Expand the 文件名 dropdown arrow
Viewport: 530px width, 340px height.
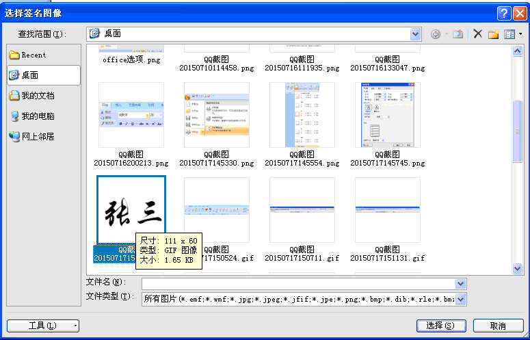pyautogui.click(x=461, y=283)
